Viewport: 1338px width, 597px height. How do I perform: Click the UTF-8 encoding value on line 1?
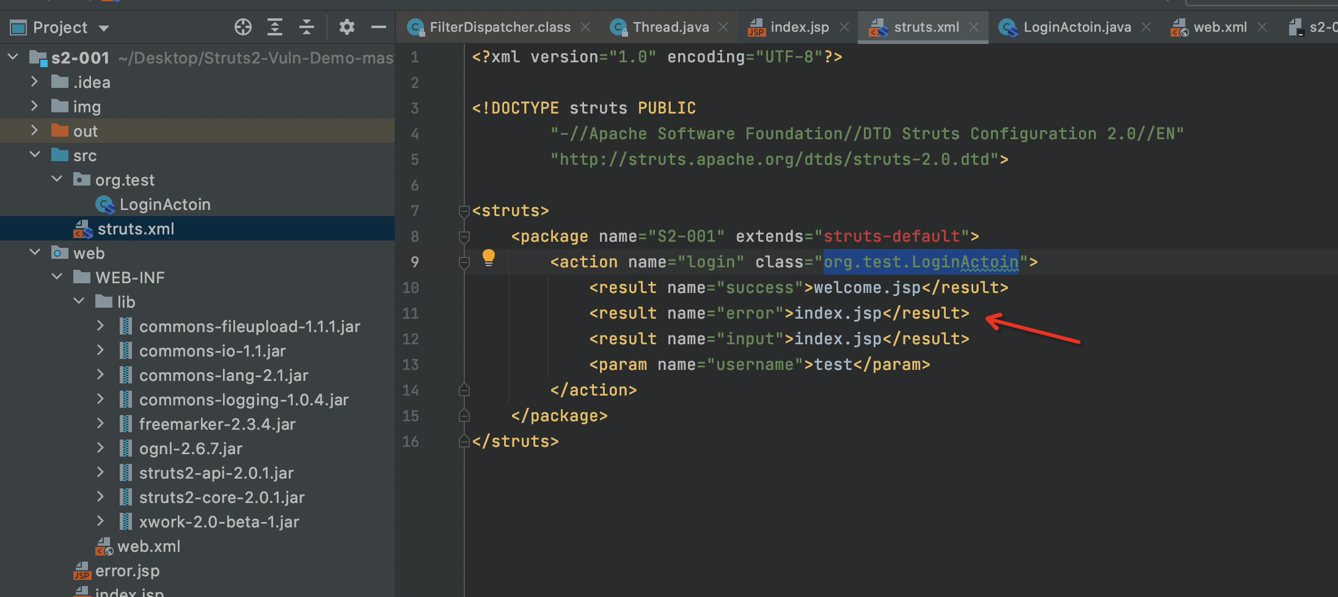tap(789, 57)
